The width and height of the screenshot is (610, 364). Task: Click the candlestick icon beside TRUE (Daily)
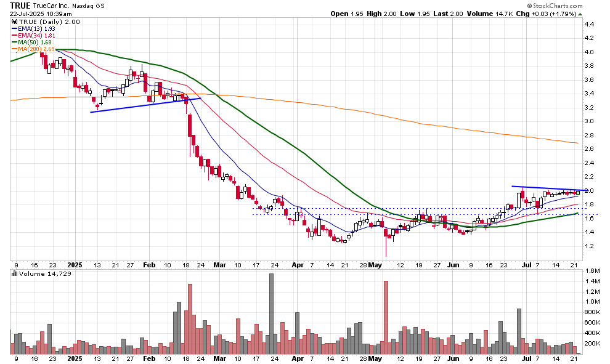click(14, 22)
